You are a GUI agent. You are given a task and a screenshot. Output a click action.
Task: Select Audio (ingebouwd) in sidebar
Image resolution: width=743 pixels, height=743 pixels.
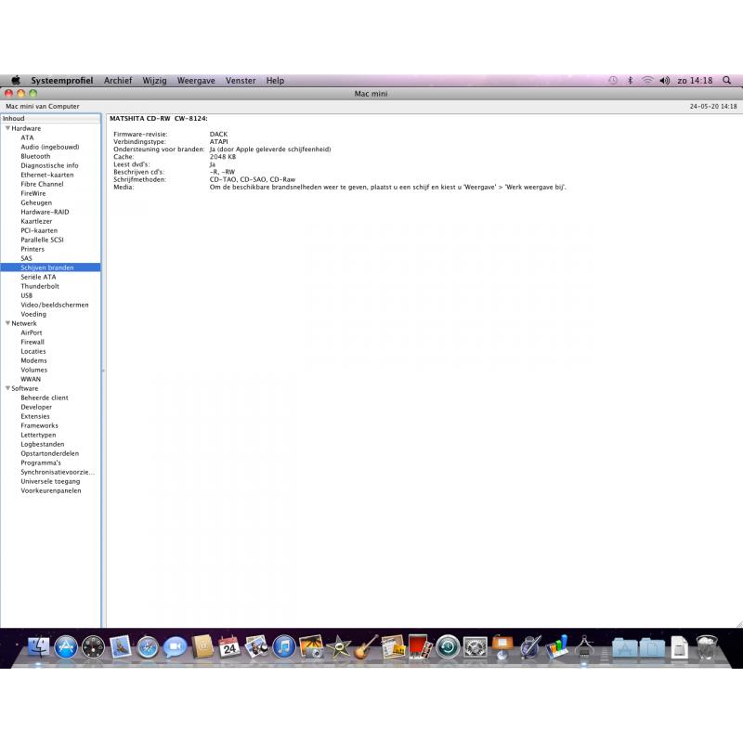coord(50,147)
